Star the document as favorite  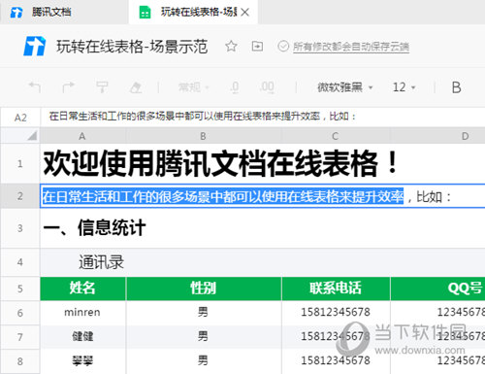(231, 46)
